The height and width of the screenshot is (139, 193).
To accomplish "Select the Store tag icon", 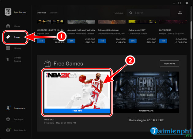I will [x=8, y=37].
